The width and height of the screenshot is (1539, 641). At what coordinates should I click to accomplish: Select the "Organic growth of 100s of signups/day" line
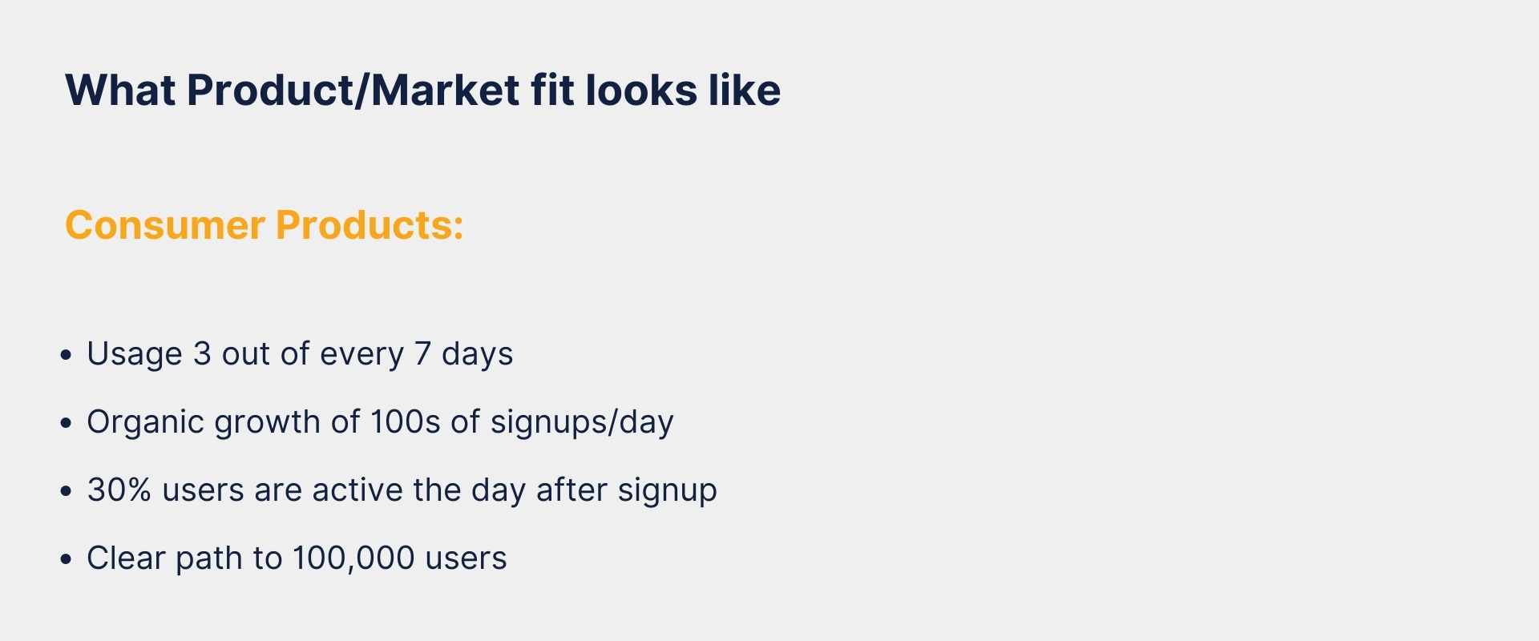tap(380, 422)
